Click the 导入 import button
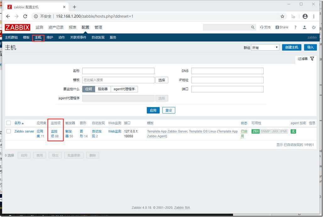Image resolution: width=323 pixels, height=217 pixels. [x=310, y=47]
